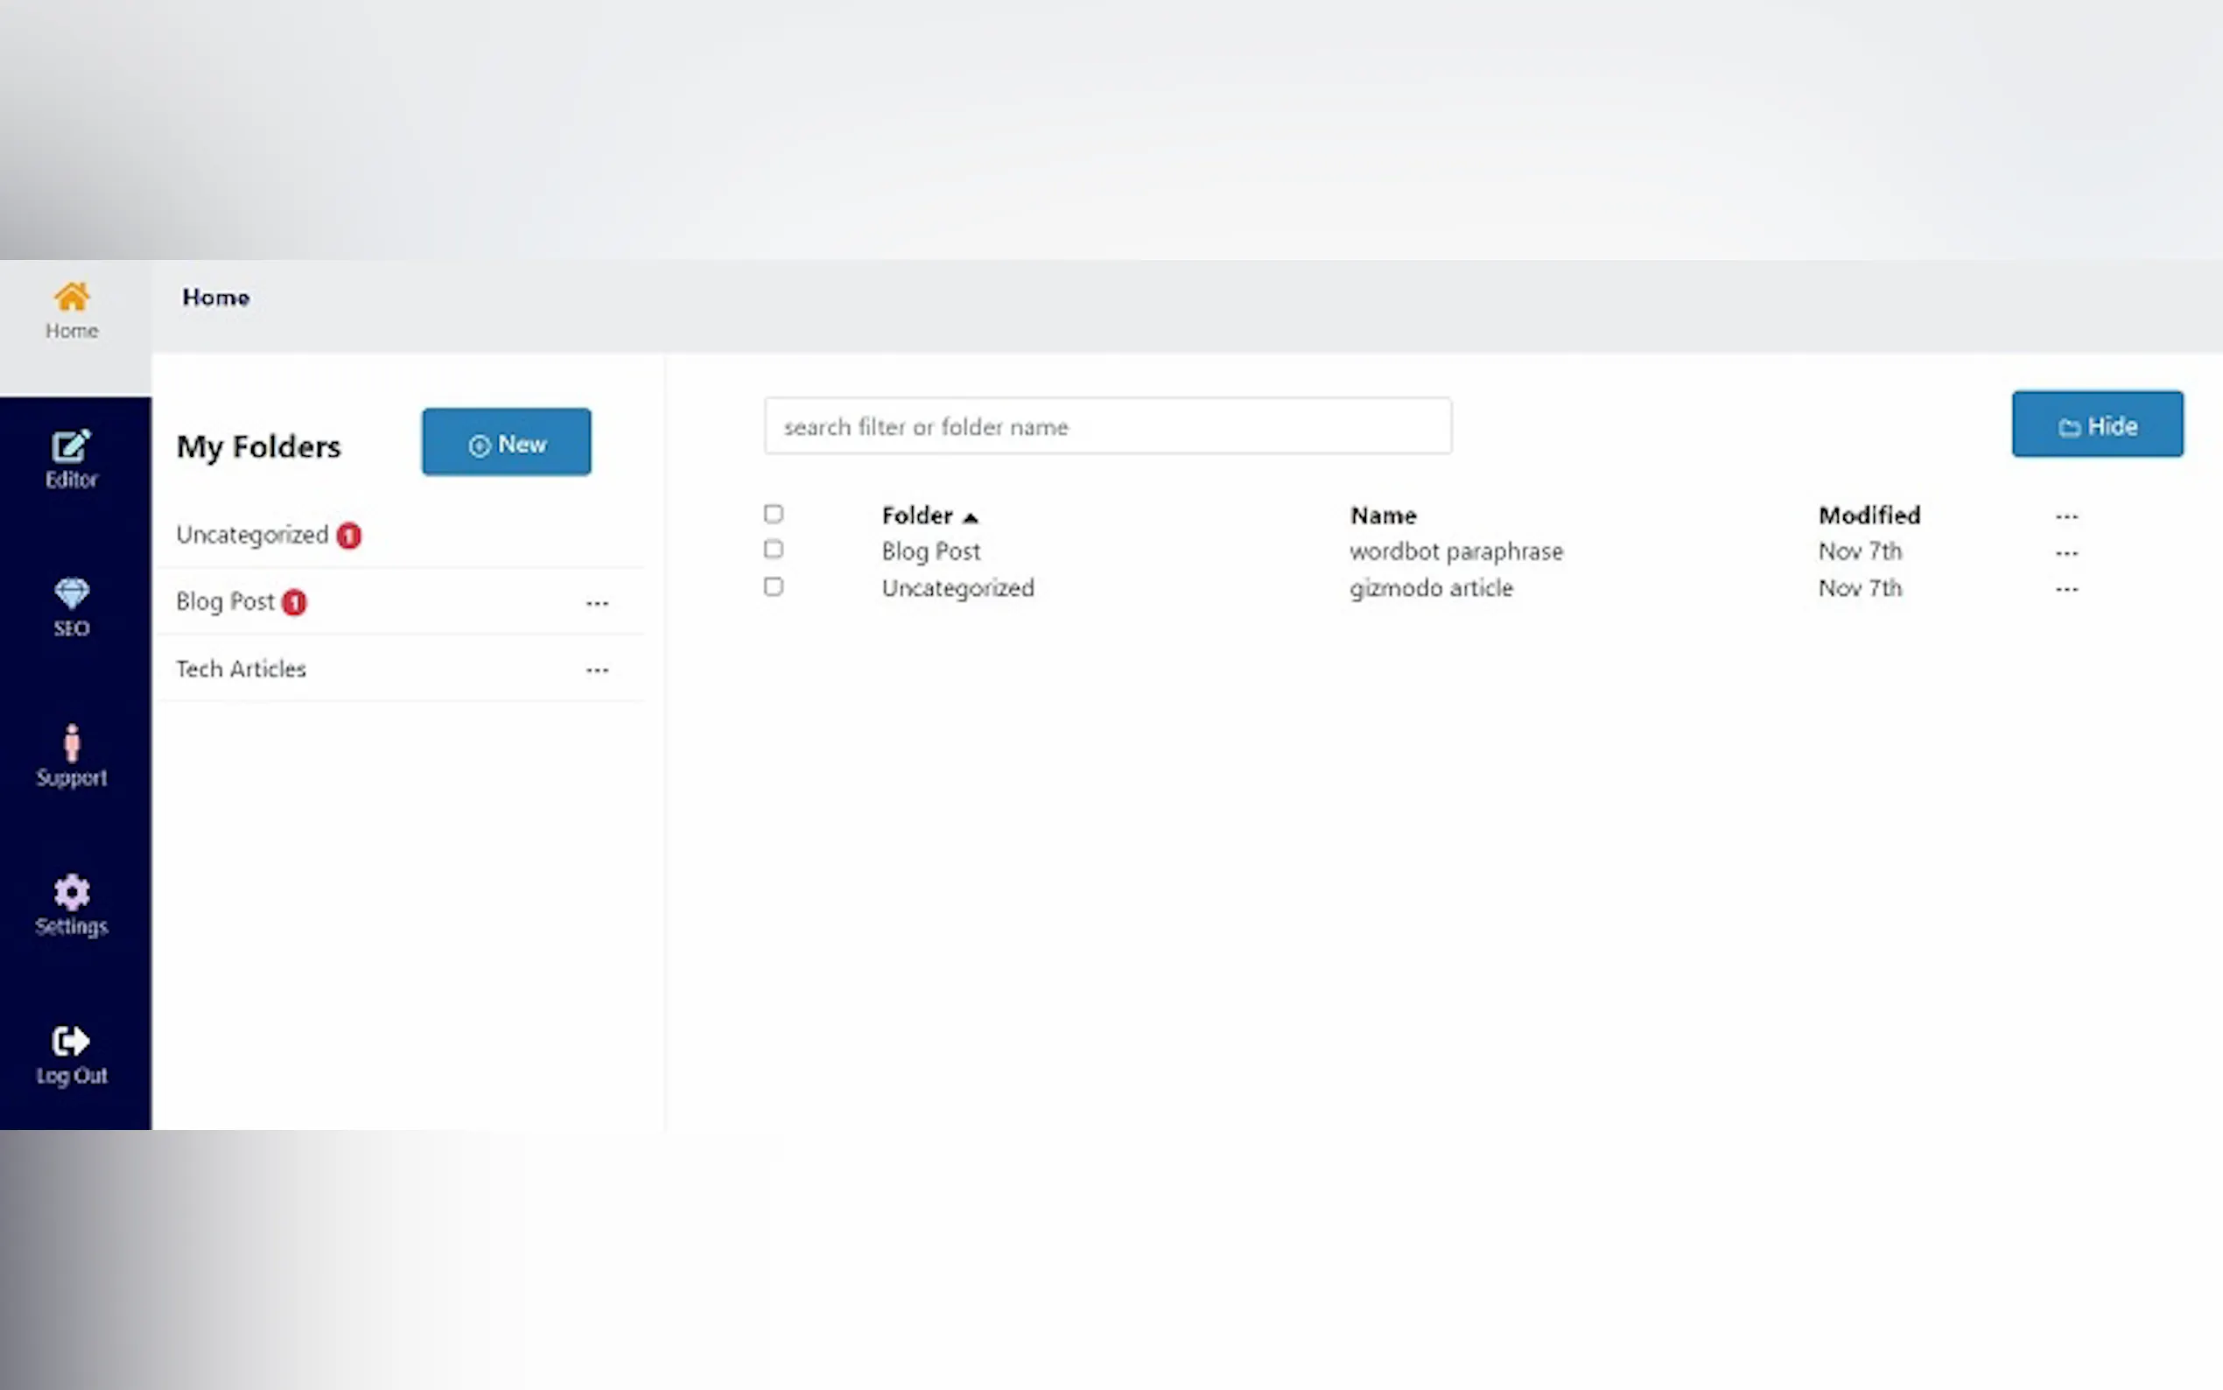
Task: Open more options for wordbot paraphrase row
Action: tap(2065, 552)
